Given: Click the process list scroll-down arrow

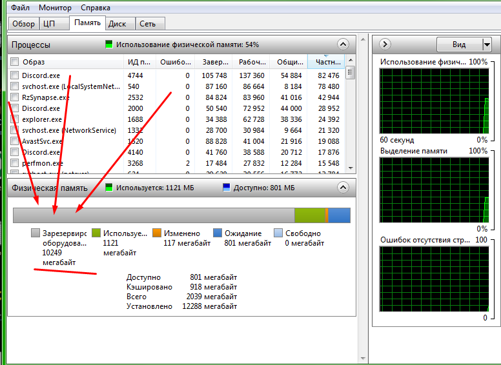Looking at the screenshot, I should [x=351, y=168].
